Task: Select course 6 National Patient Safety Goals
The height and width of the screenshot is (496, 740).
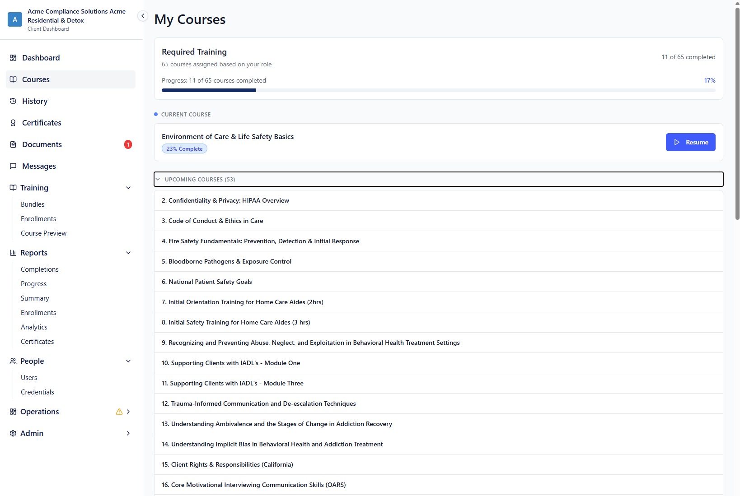Action: (x=438, y=282)
